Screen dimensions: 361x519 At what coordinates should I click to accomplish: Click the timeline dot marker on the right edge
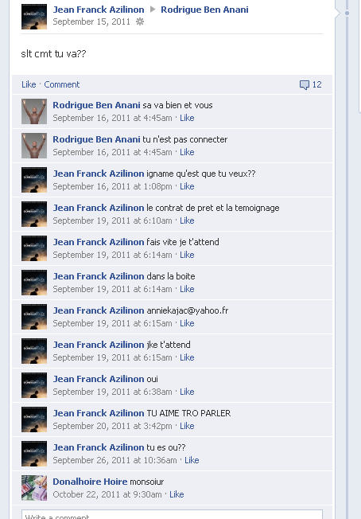click(347, 14)
